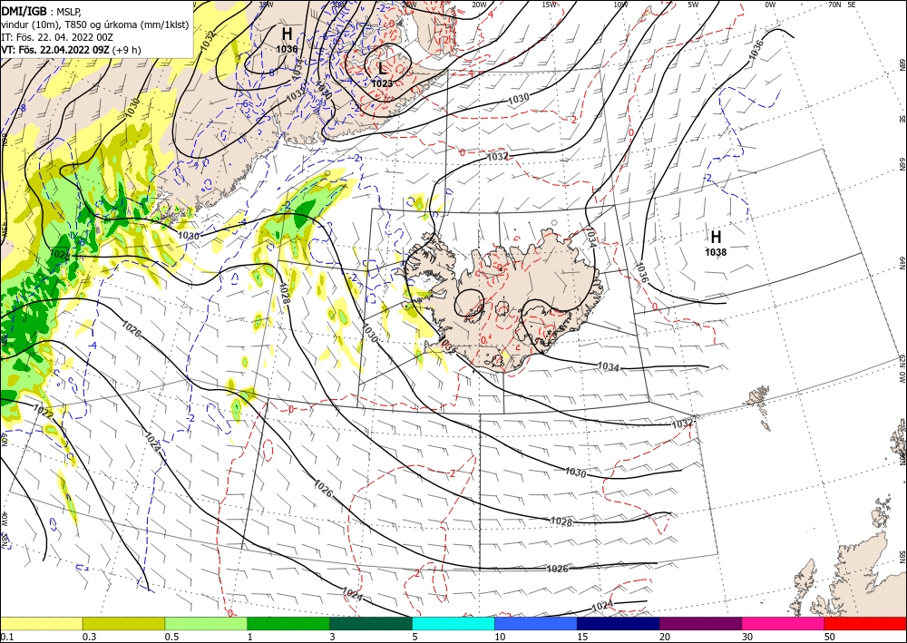Select the "0.3" legend scale value
907x643 pixels.
click(x=89, y=637)
